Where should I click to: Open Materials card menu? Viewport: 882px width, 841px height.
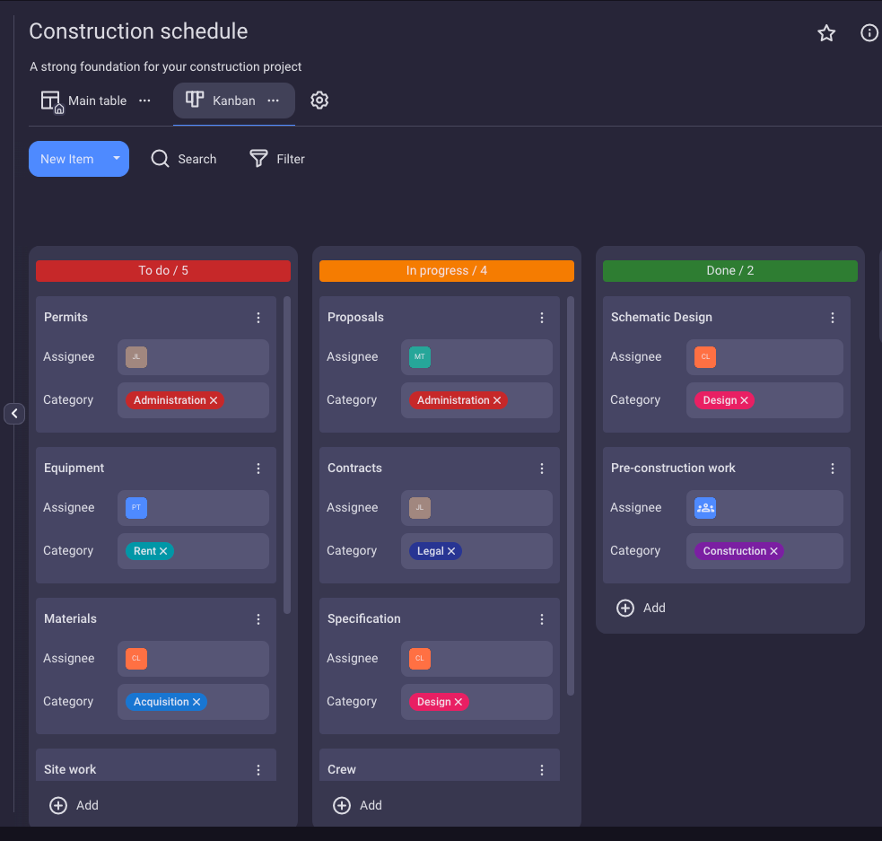point(258,619)
